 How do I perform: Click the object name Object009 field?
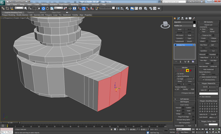(x=183, y=22)
